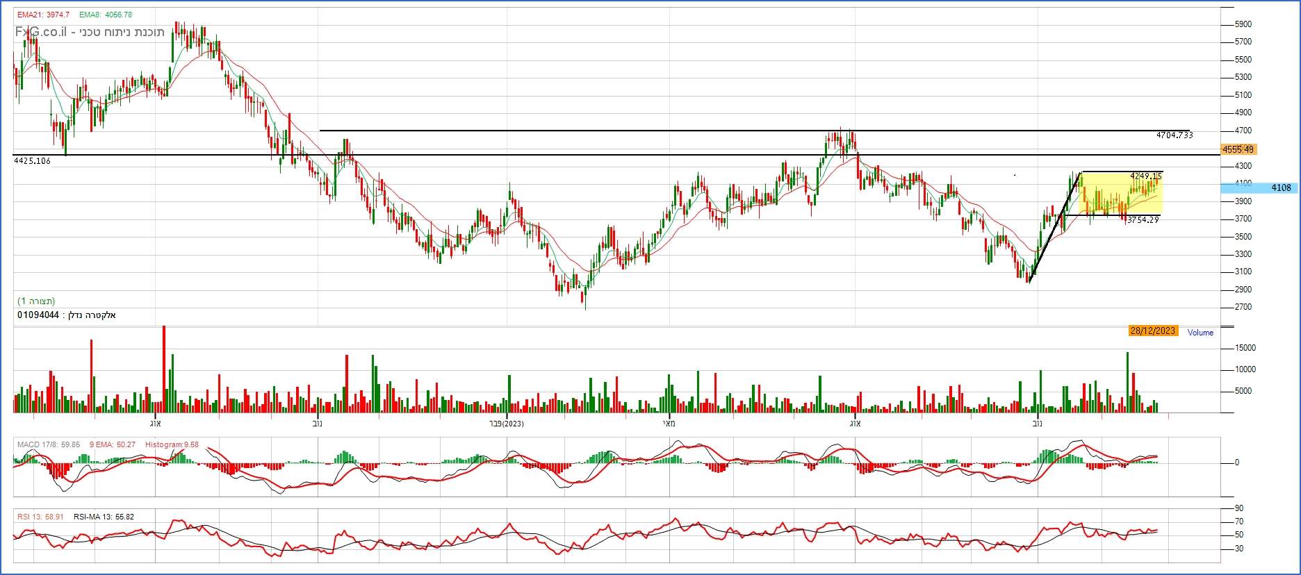
Task: Click the מאי date on time axis
Action: pyautogui.click(x=668, y=424)
